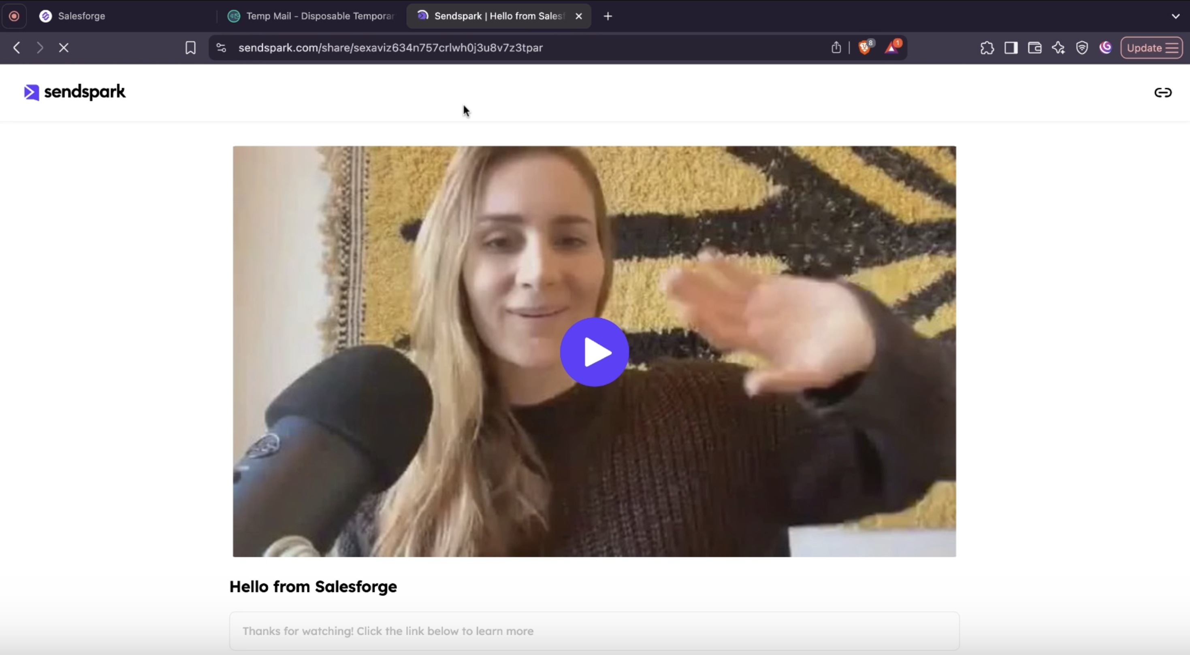
Task: Open Leo AI sparkle icon
Action: click(x=1058, y=47)
